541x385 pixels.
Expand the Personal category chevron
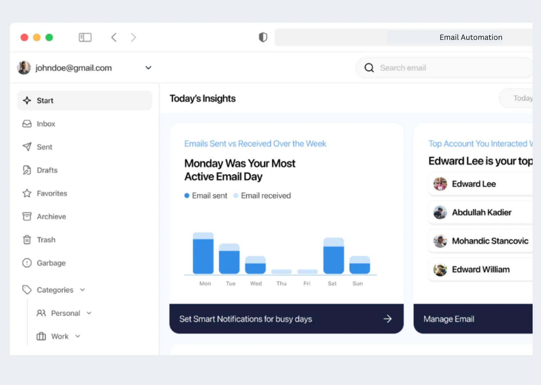(89, 313)
